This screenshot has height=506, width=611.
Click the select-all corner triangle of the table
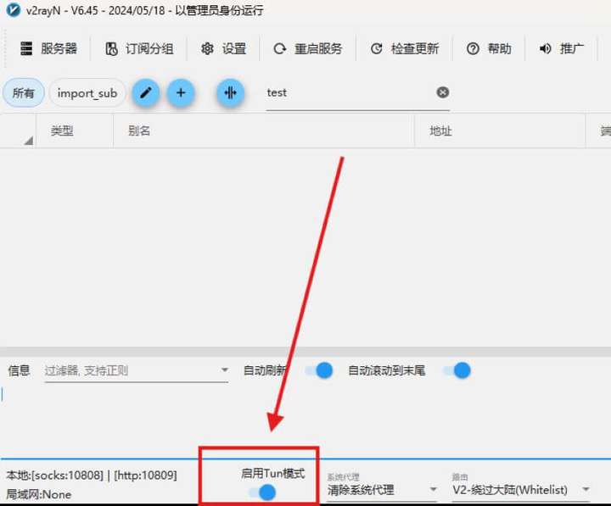point(29,140)
